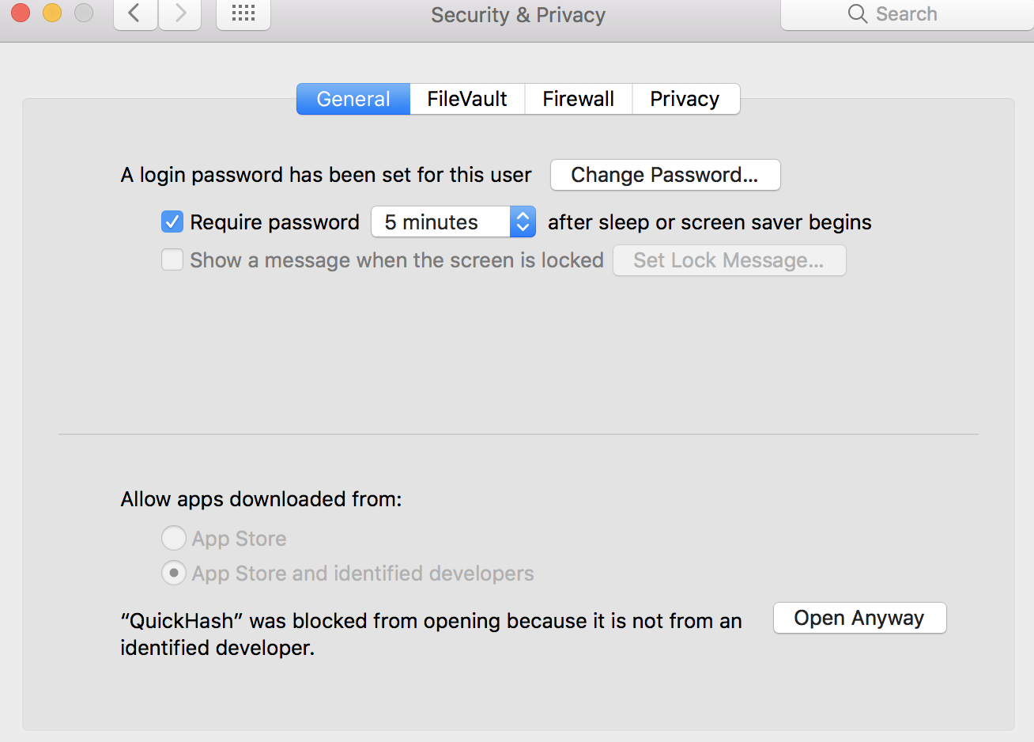Open the 5 minutes delay dropdown
The height and width of the screenshot is (742, 1034).
coord(441,222)
